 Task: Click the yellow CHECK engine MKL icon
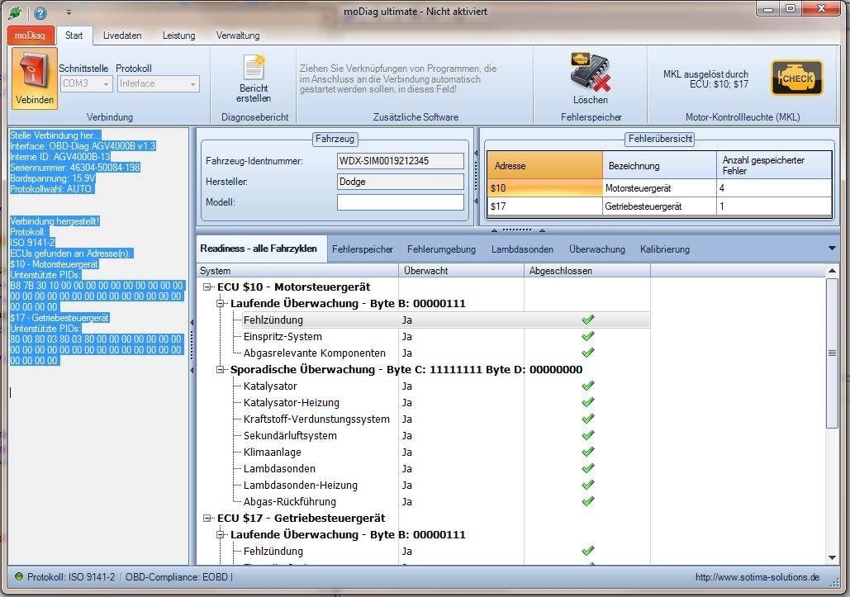point(795,77)
